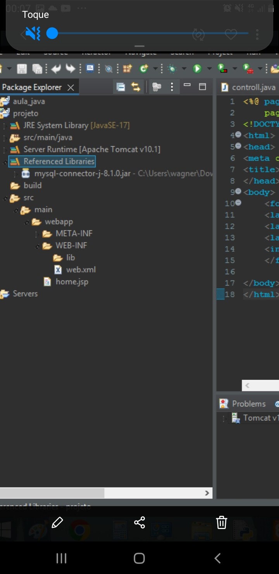The image size is (279, 574).
Task: Select home.jsp in the project tree
Action: (x=72, y=282)
